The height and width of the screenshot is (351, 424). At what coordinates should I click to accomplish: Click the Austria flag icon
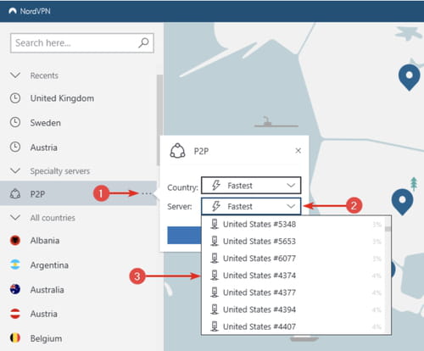(x=15, y=314)
